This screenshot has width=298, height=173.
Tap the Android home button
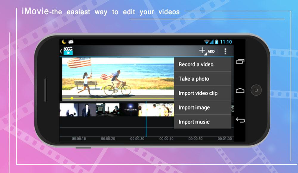tap(240, 90)
